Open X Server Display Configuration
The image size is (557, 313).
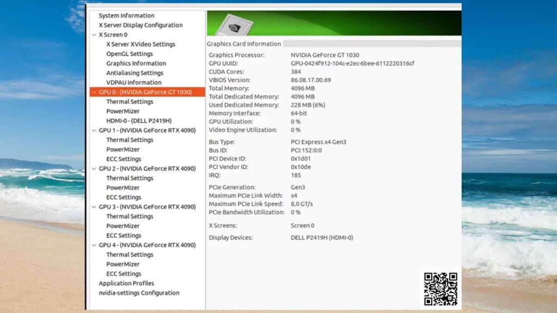click(141, 25)
